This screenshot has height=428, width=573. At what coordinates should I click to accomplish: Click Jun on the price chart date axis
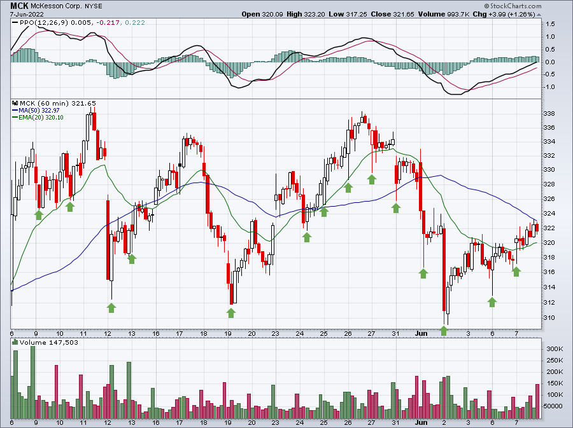(421, 333)
